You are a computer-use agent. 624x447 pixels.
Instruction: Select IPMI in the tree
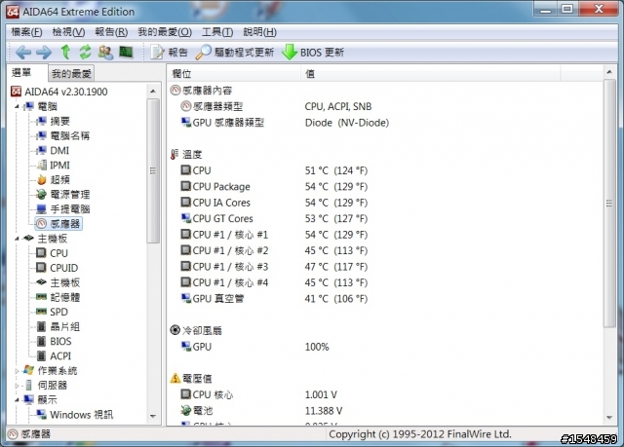coord(54,166)
